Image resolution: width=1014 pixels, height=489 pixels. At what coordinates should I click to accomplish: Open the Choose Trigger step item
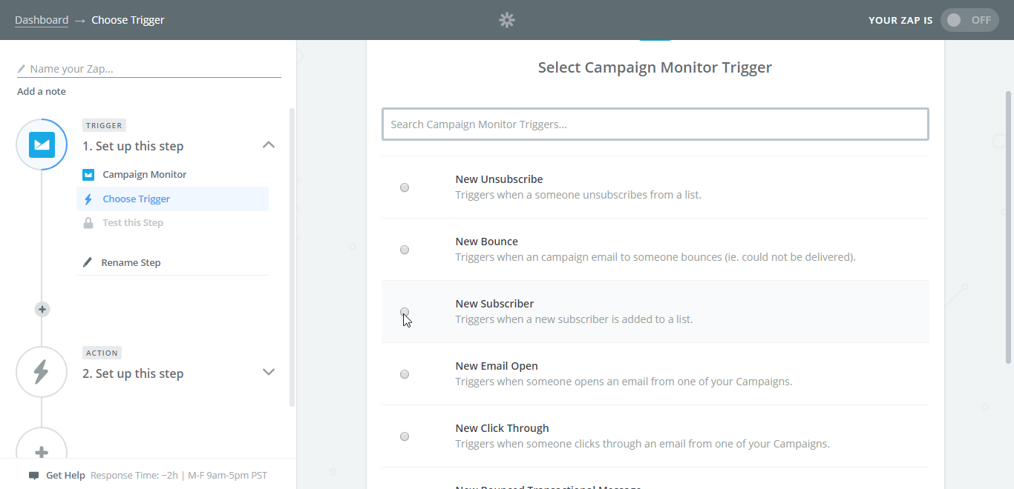(x=172, y=199)
